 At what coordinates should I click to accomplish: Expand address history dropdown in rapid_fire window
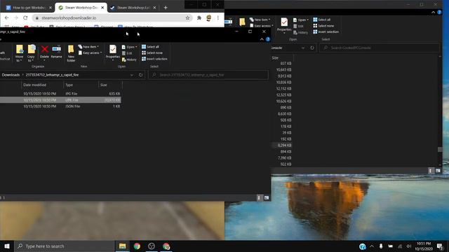[132, 75]
